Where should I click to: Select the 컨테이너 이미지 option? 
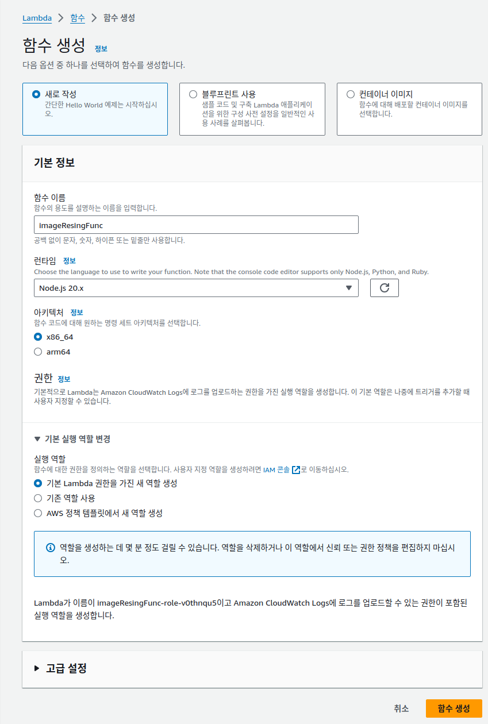coord(349,95)
